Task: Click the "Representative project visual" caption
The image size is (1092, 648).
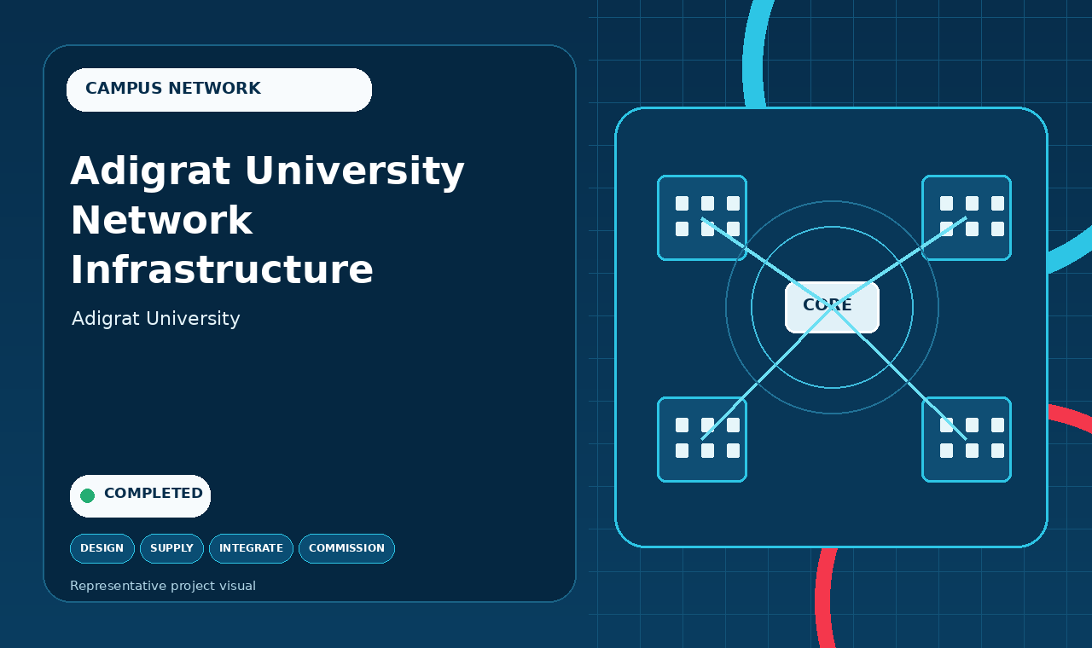Action: pos(163,586)
